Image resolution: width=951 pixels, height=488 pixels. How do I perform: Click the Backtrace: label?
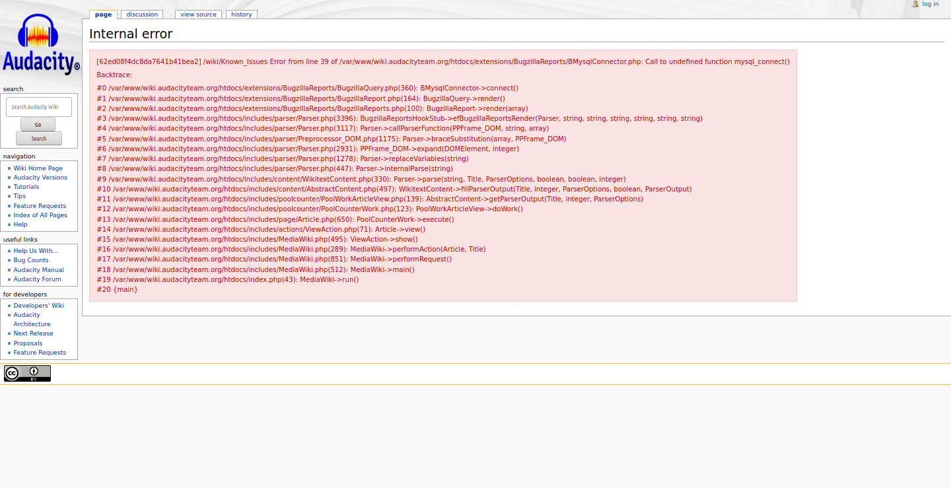tap(114, 75)
